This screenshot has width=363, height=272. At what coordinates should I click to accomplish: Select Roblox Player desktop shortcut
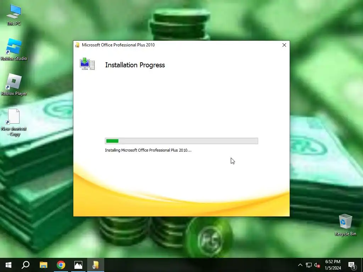click(14, 85)
